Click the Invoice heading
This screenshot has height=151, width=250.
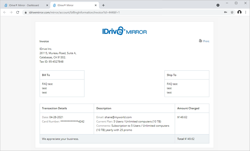click(x=44, y=41)
